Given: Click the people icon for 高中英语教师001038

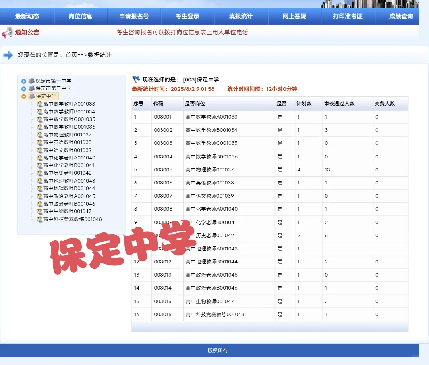Looking at the screenshot, I should coord(39,142).
